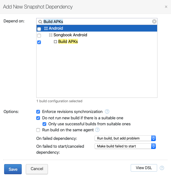Click the Save button

13,169
